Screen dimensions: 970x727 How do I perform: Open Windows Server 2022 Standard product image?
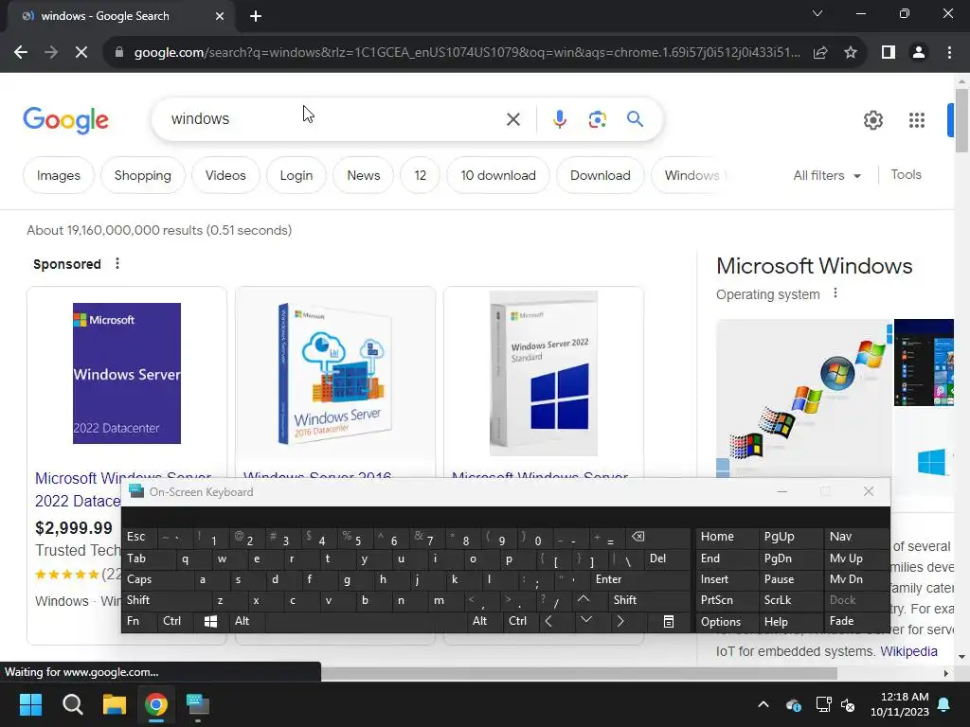(x=543, y=373)
